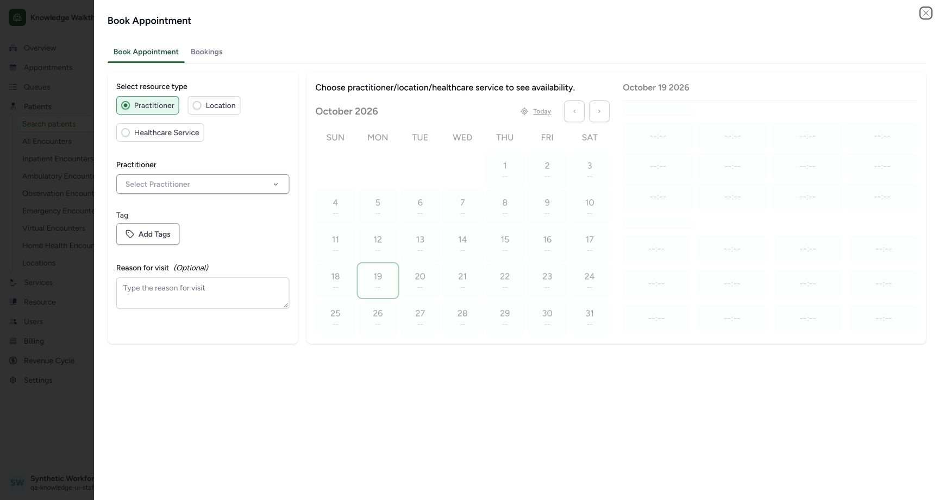Screen dimensions: 939x500
Task: Click the tag icon in Add Tags
Action: pyautogui.click(x=130, y=234)
